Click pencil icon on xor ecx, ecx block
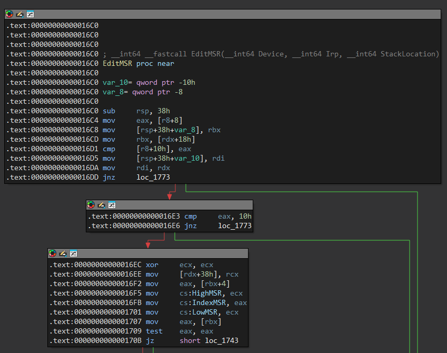This screenshot has height=353, width=447. click(63, 253)
